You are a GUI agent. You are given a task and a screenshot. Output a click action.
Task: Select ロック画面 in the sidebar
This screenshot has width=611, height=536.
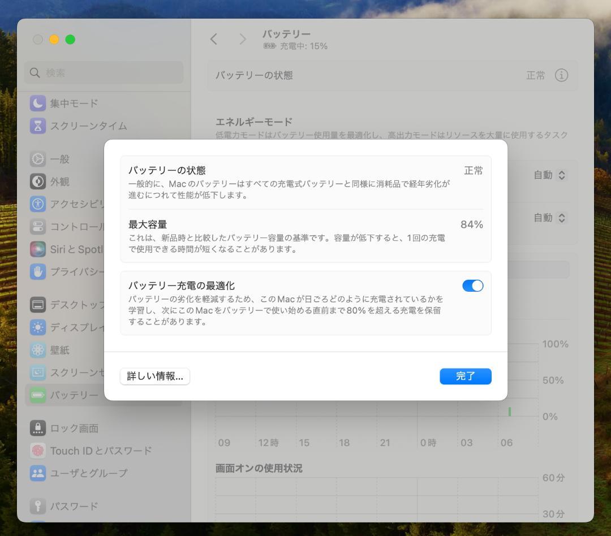pyautogui.click(x=37, y=428)
